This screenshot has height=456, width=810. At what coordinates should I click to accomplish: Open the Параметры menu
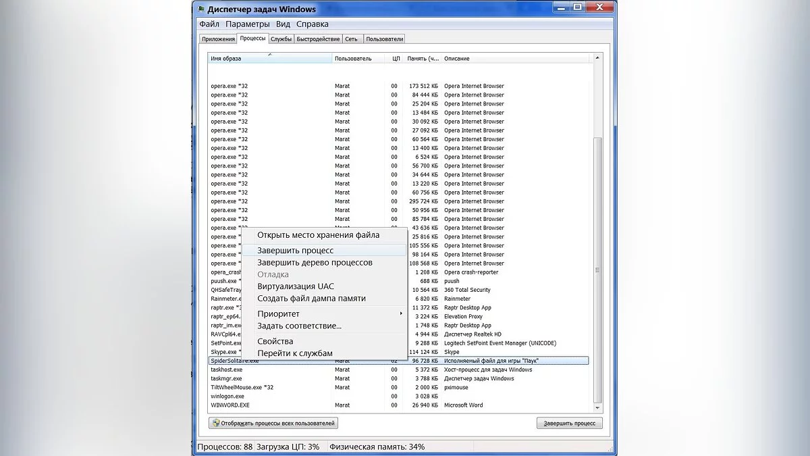[247, 24]
